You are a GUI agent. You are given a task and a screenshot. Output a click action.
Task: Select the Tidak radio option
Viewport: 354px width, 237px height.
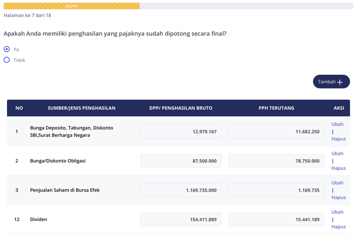(x=7, y=60)
